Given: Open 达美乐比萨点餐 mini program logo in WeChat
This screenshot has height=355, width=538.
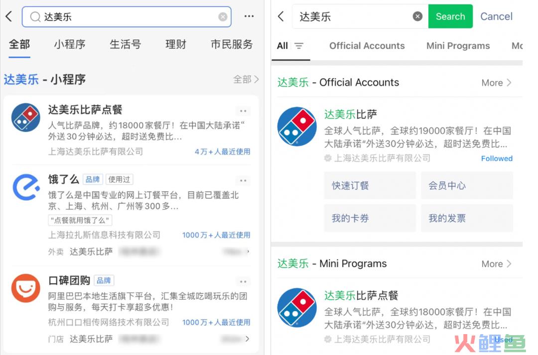Looking at the screenshot, I should 297,308.
